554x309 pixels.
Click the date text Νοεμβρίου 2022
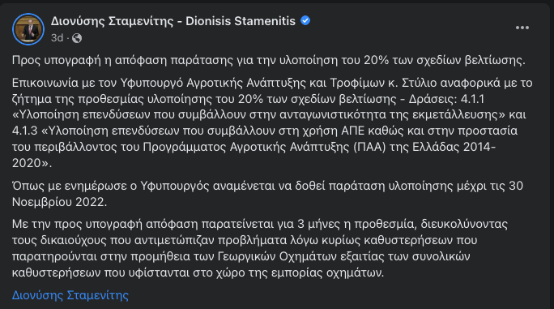point(59,202)
